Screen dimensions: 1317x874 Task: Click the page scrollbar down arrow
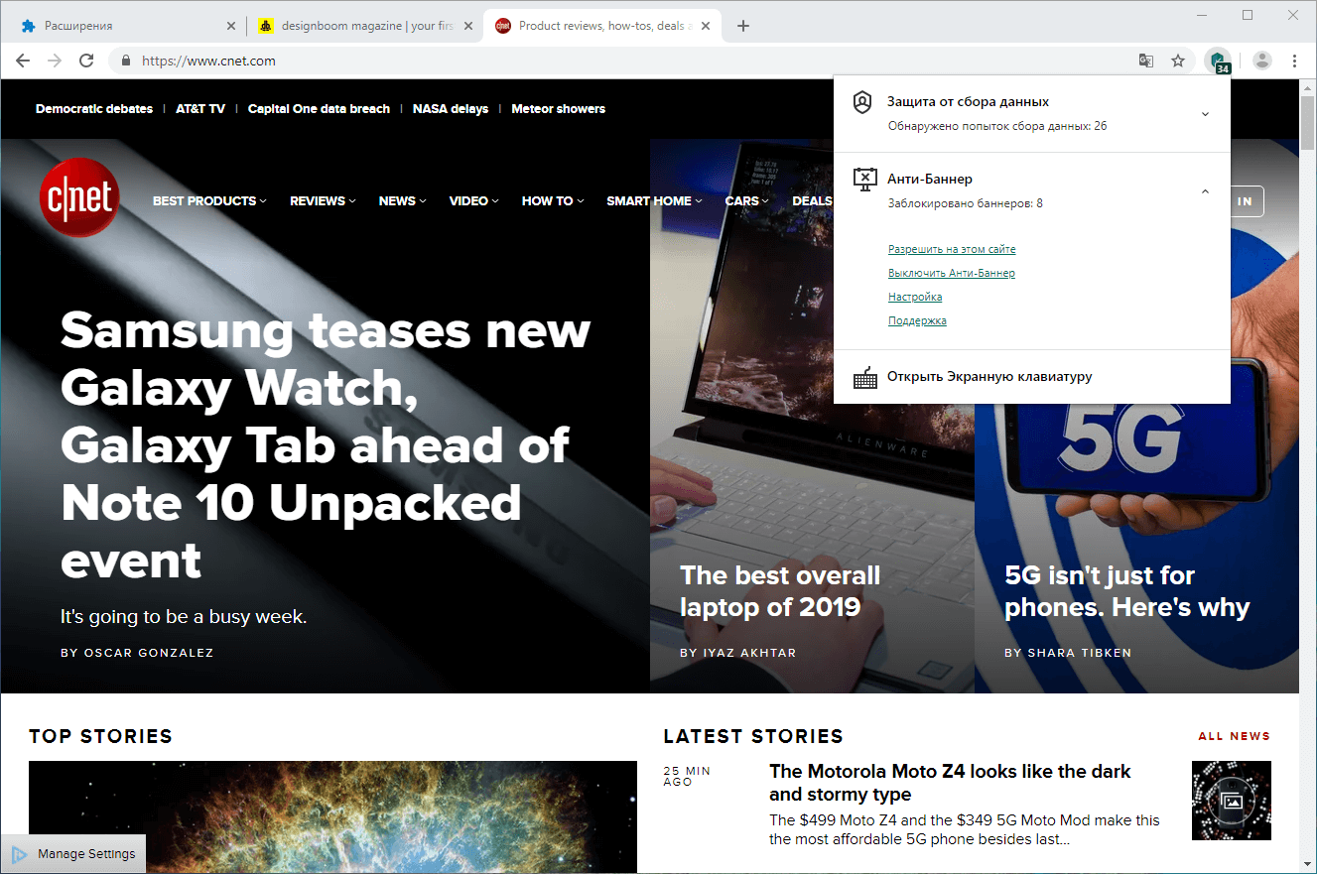[x=1308, y=865]
